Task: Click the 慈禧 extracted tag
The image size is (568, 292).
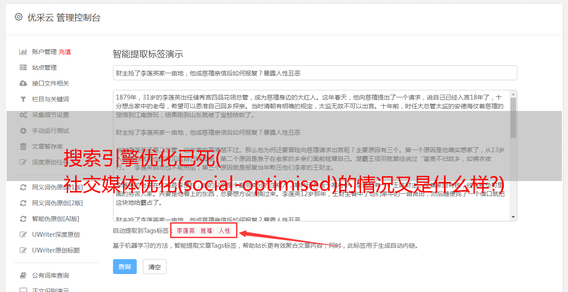Action: [x=206, y=231]
